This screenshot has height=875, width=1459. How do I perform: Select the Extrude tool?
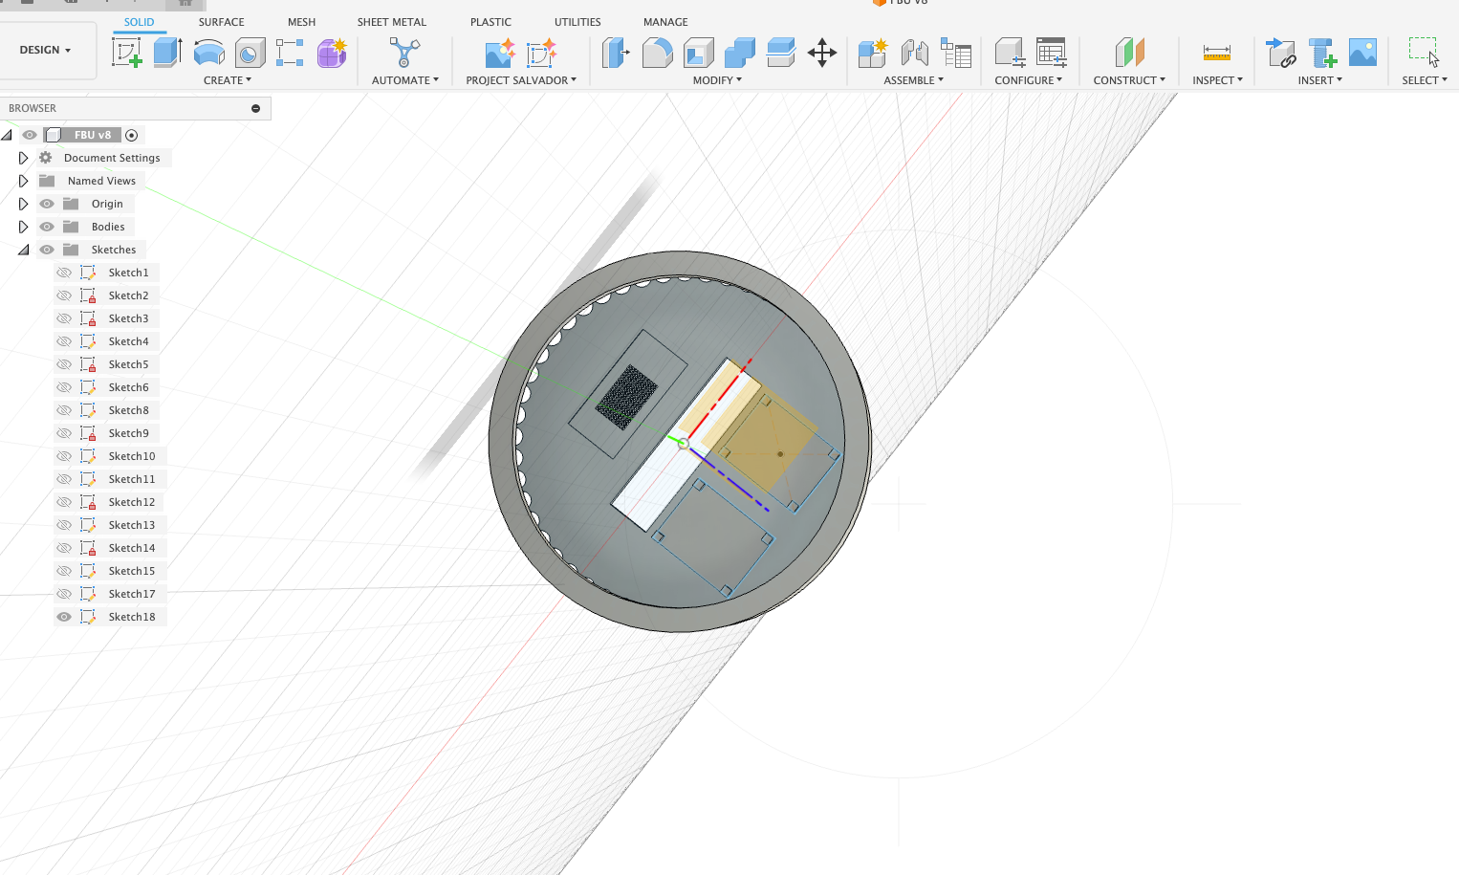[x=168, y=53]
